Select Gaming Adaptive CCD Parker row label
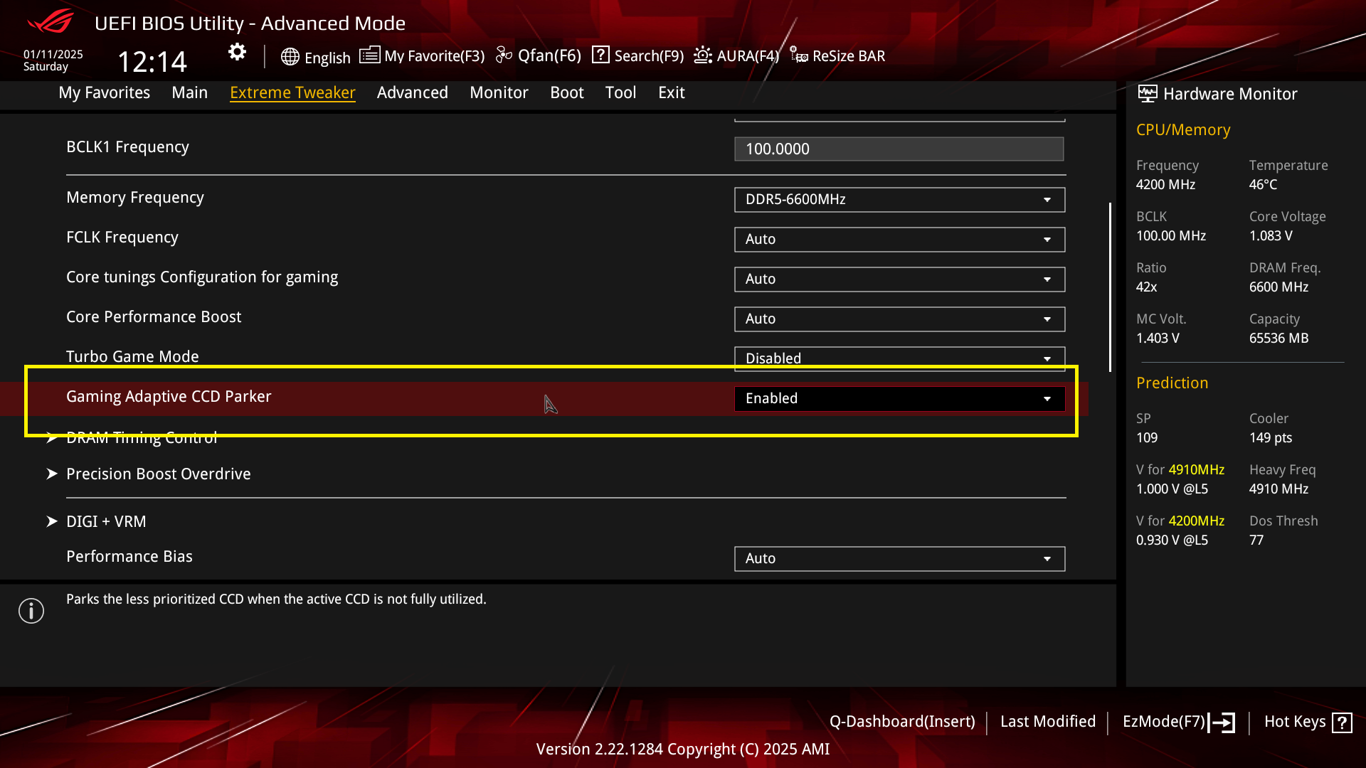1366x768 pixels. (169, 397)
